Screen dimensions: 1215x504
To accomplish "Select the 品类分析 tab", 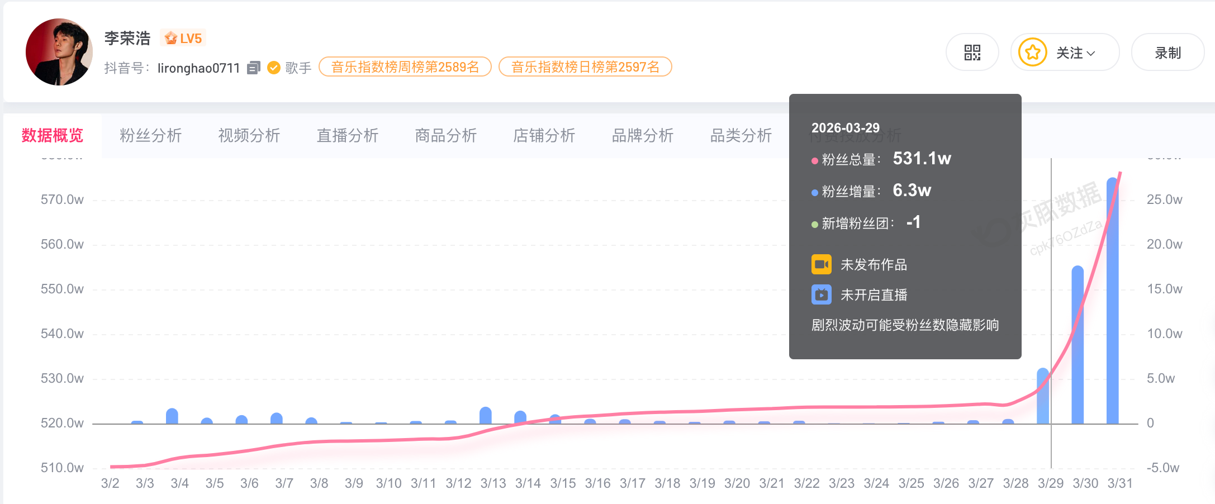I will (741, 135).
